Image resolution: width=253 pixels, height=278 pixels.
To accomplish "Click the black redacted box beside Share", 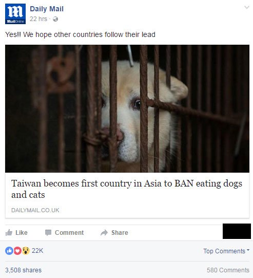I will point(237,231).
